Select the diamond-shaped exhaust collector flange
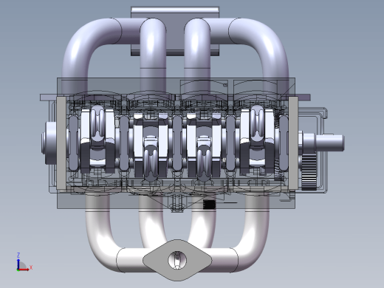The height and width of the screenshot is (288, 384). (177, 260)
